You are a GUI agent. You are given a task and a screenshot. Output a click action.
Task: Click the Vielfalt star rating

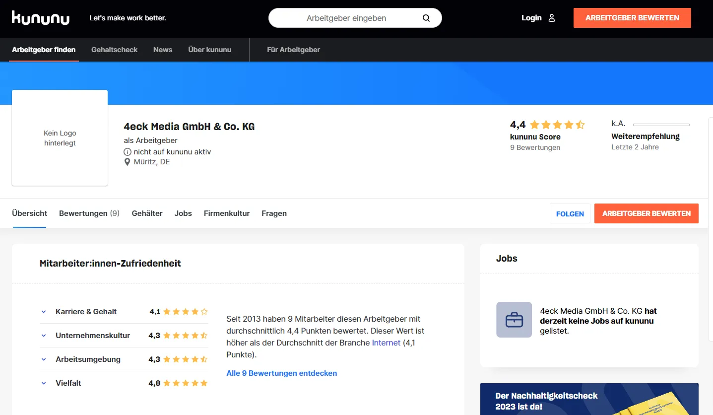tap(186, 383)
